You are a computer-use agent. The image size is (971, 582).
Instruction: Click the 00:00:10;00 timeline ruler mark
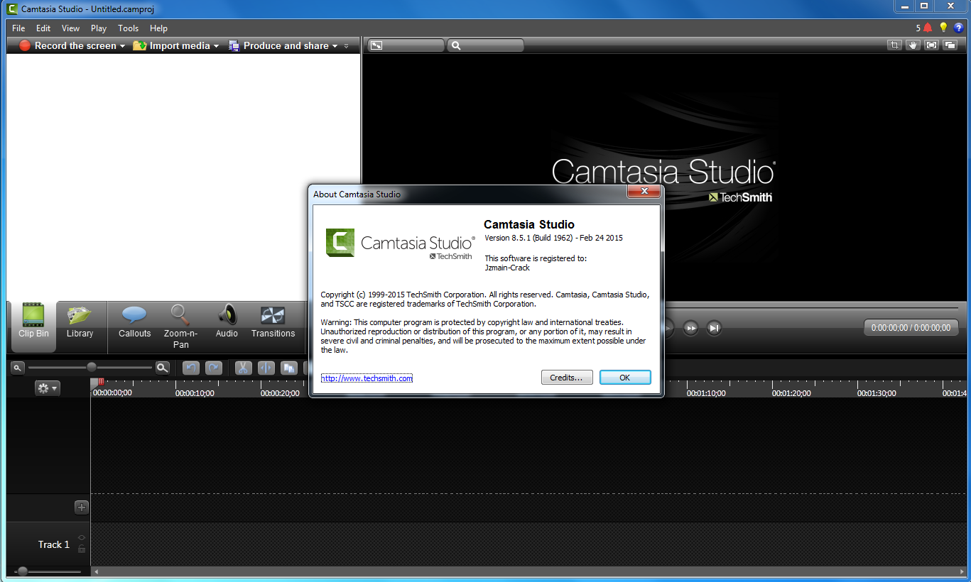[x=195, y=392]
